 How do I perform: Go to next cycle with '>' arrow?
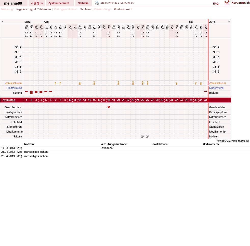point(42,3)
